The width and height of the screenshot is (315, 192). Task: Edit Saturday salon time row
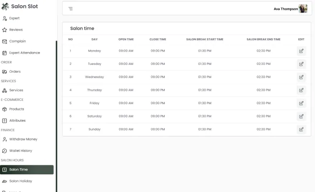pyautogui.click(x=301, y=116)
